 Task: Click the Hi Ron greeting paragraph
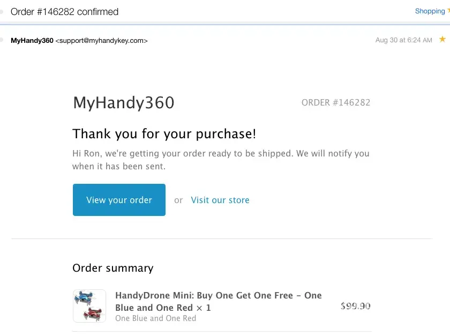point(221,160)
